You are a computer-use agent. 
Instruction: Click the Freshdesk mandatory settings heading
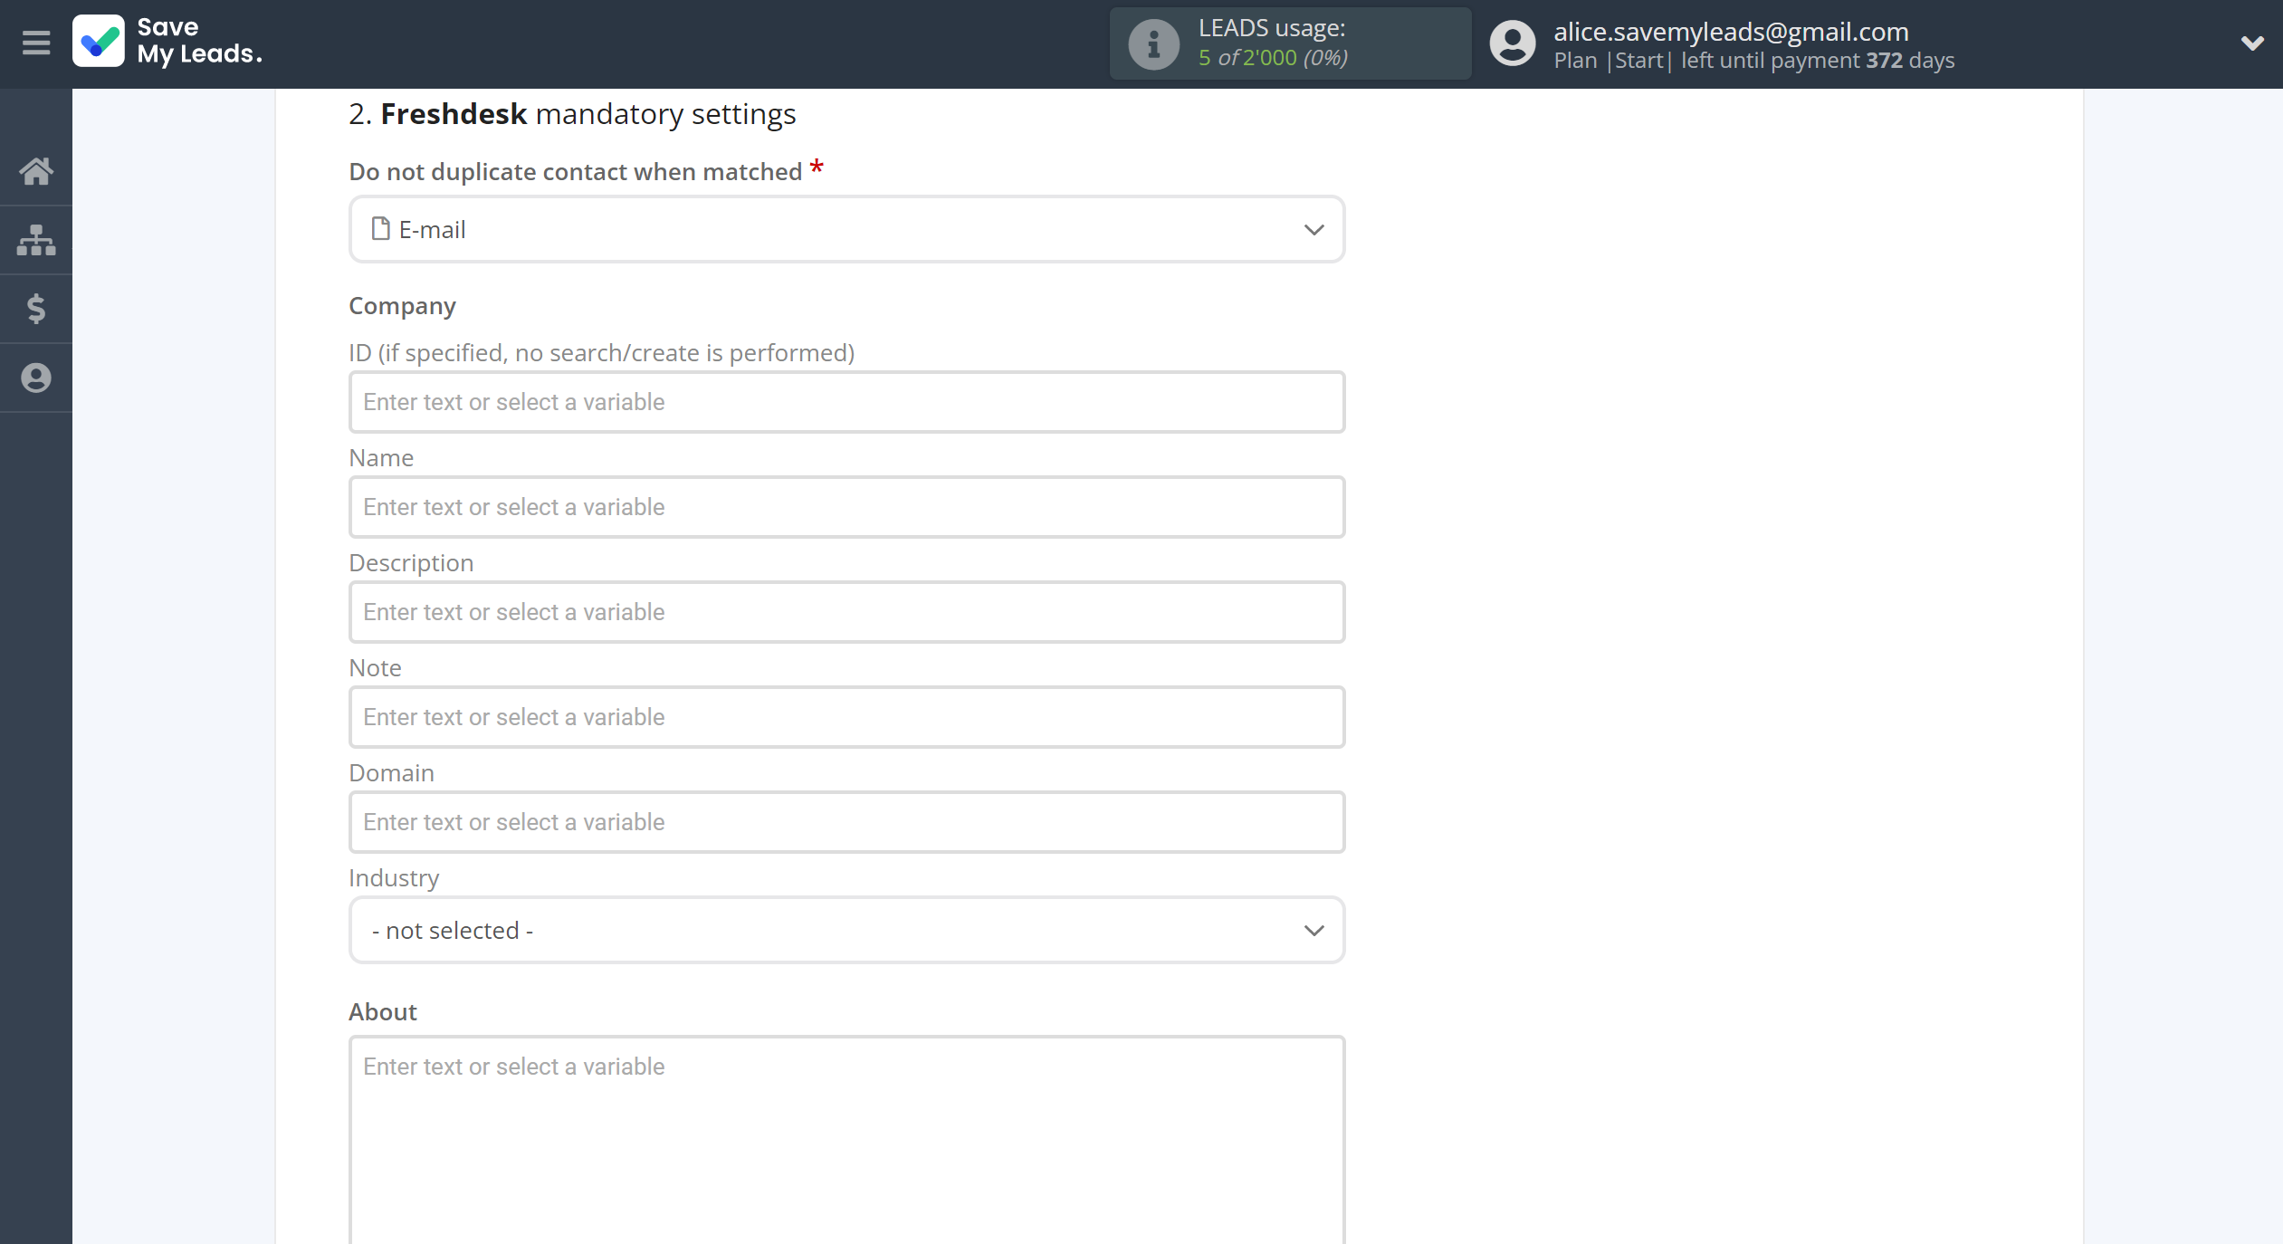coord(572,114)
